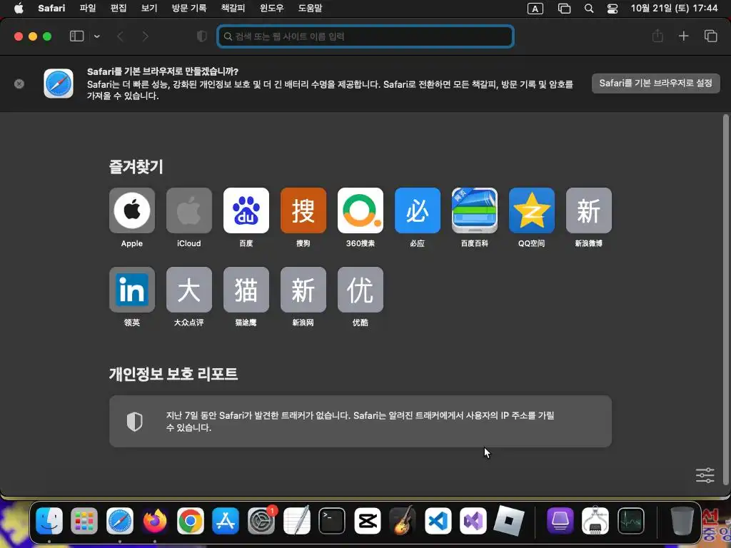
Task: Open start page customization sliders icon
Action: (705, 475)
